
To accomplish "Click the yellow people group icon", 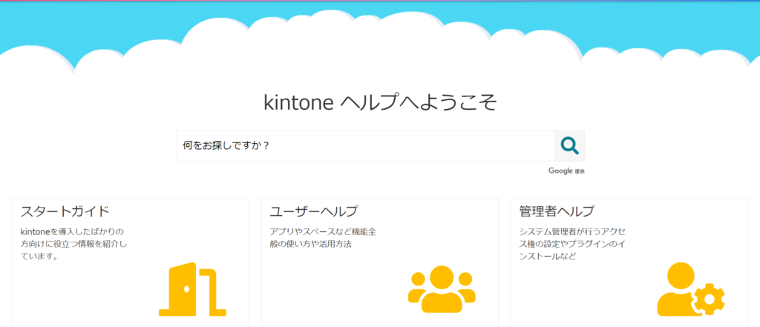I will [x=442, y=288].
